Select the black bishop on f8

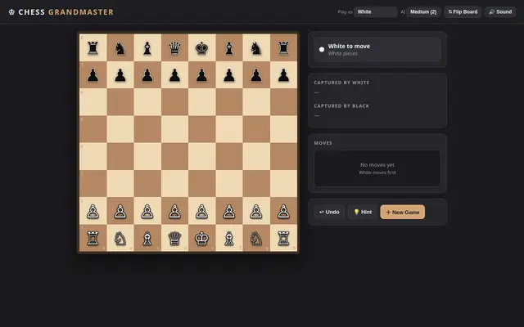[229, 47]
